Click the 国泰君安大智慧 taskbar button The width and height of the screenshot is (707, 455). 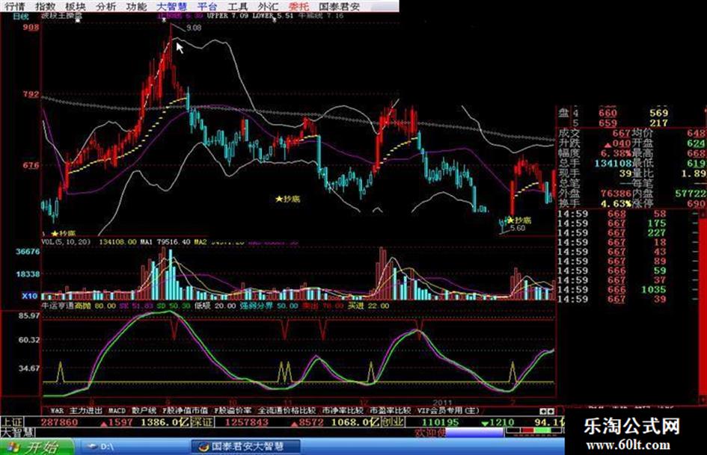click(245, 447)
